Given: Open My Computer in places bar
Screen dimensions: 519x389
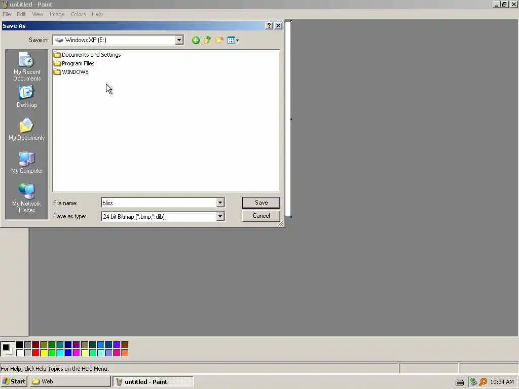Looking at the screenshot, I should pyautogui.click(x=27, y=162).
